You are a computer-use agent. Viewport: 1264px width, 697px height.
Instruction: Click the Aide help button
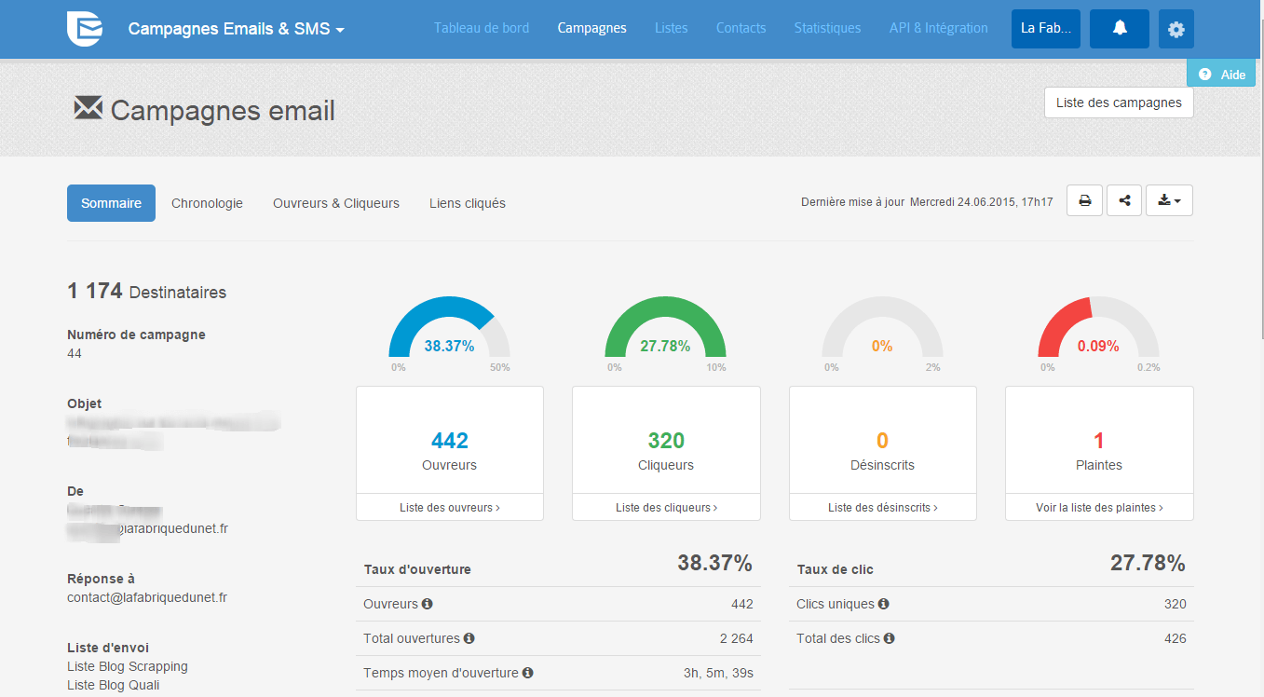tap(1221, 75)
